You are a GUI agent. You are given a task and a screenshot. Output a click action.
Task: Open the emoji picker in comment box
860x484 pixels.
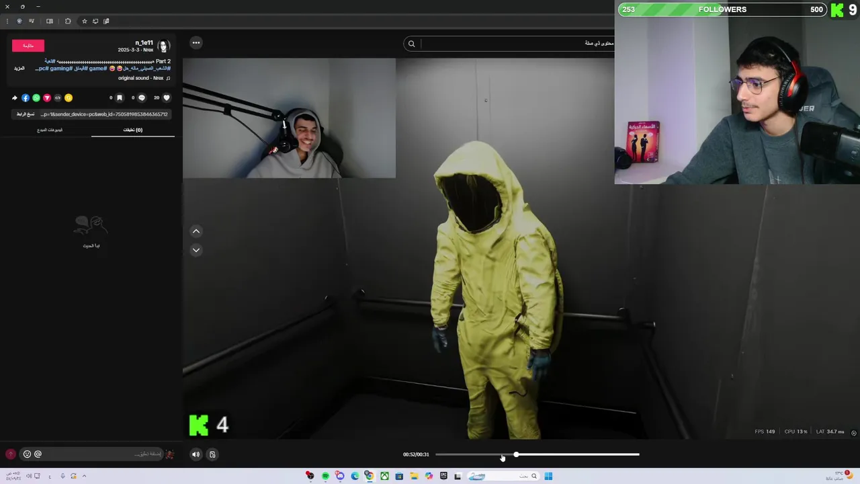27,454
